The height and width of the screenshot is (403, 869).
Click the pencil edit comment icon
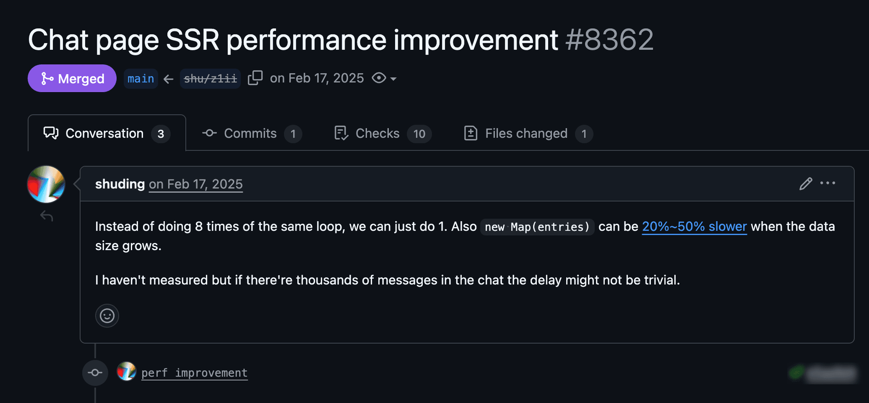click(806, 184)
